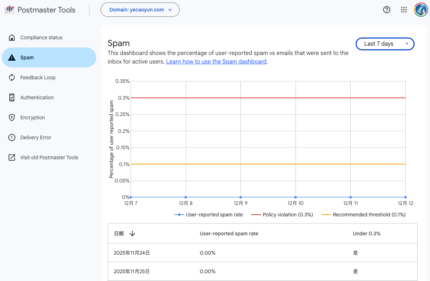Expand the Last 7 days date range
Screen dimensions: 430x281
pos(385,44)
